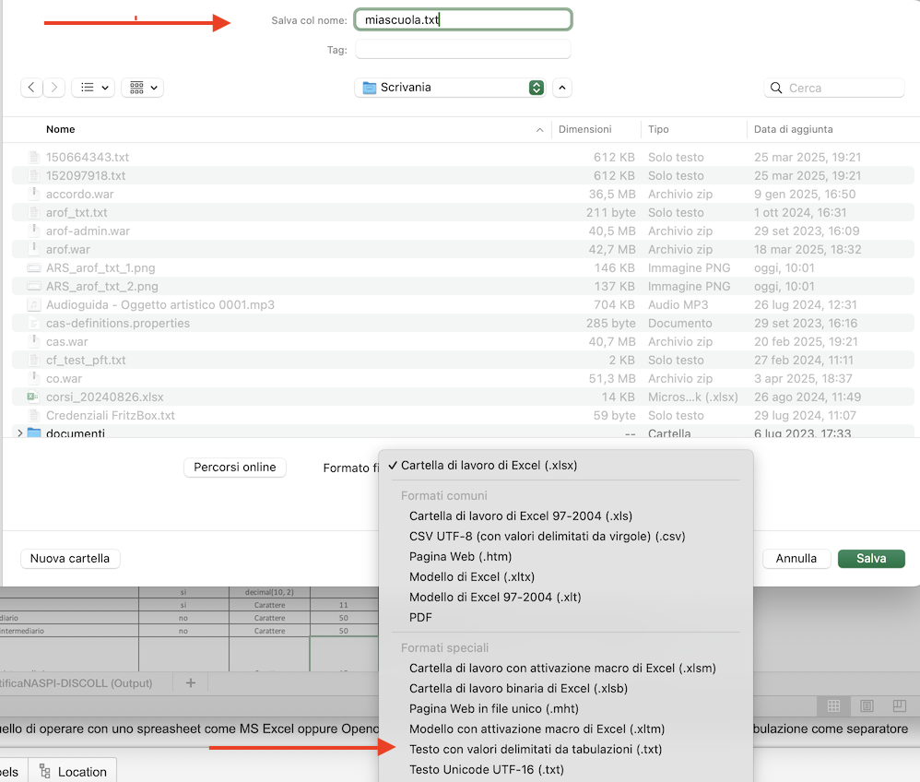Viewport: 920px width, 782px height.
Task: Select Testo Unicode UTF-16 (.txt) format
Action: [486, 769]
